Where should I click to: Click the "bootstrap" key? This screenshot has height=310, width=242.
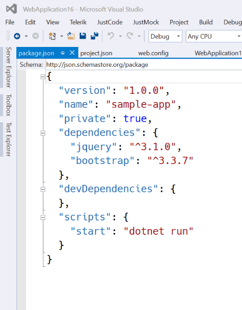tap(102, 161)
